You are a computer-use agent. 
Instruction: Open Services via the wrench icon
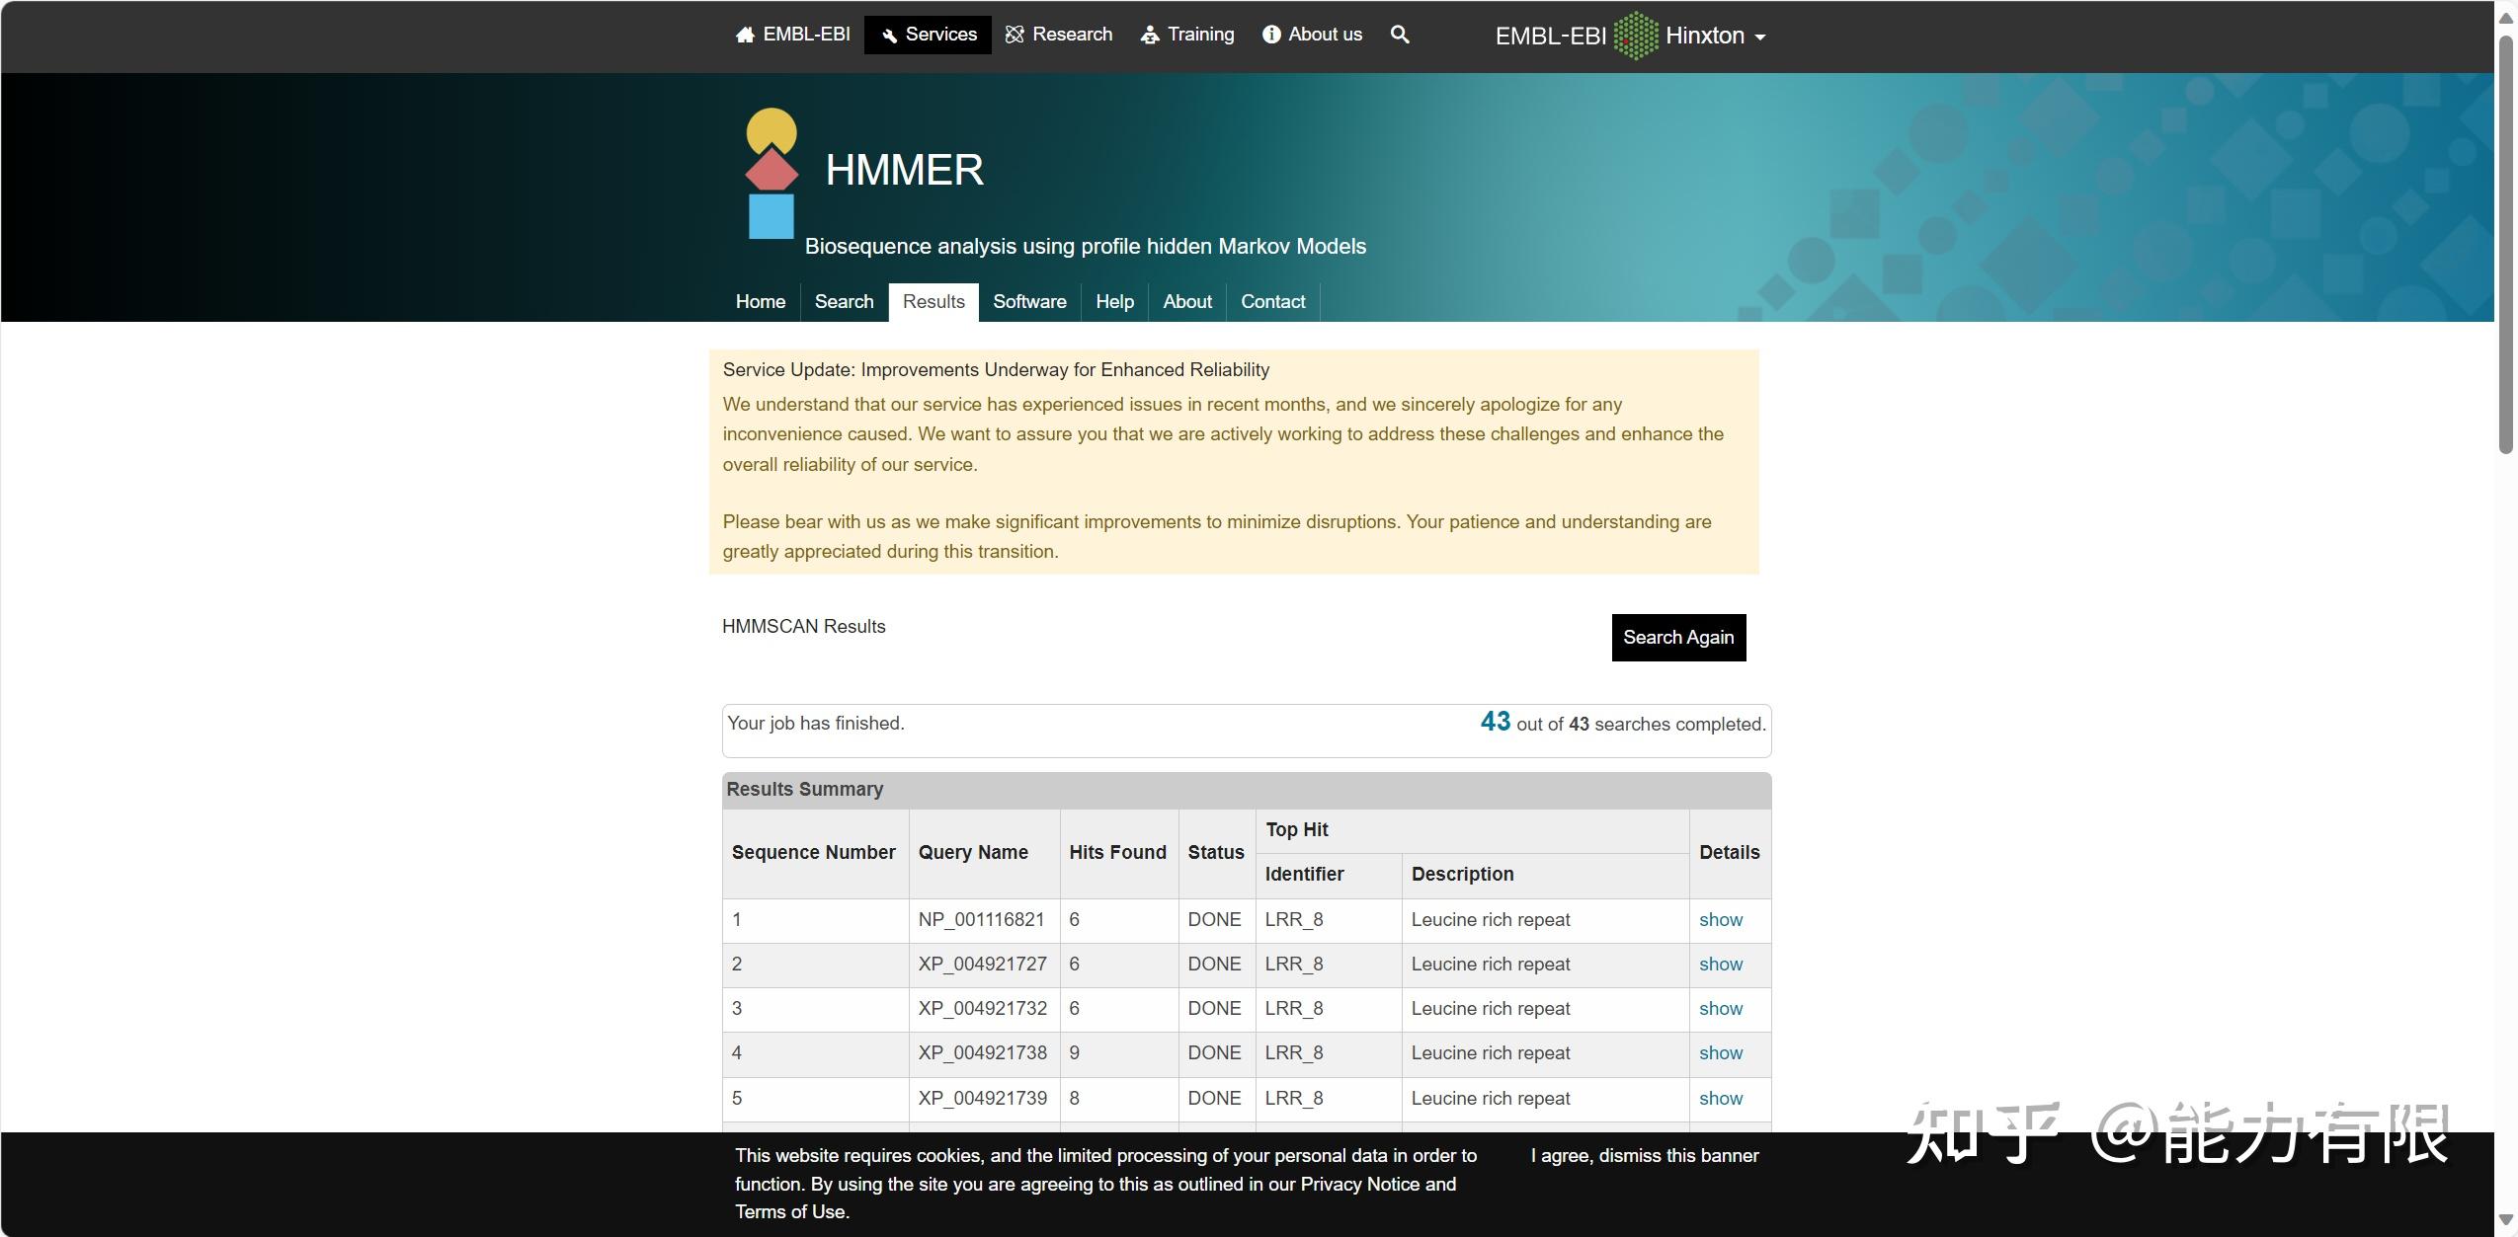pyautogui.click(x=889, y=36)
